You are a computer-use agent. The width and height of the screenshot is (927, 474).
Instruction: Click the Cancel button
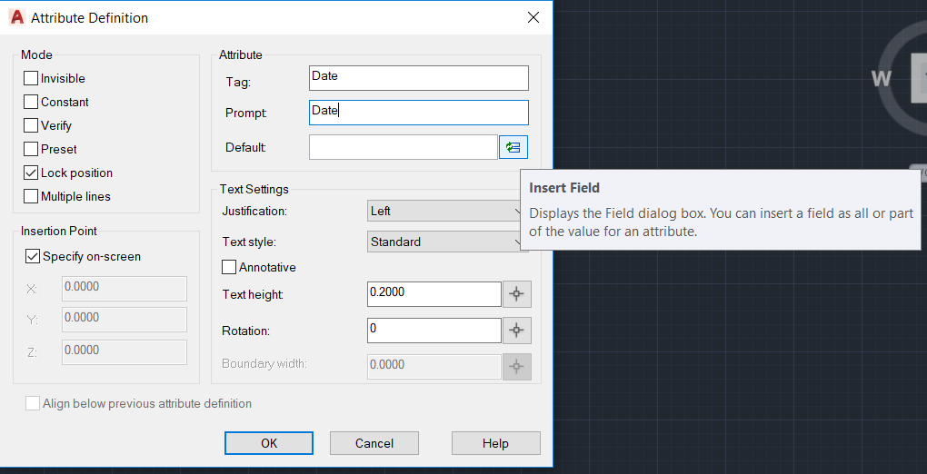374,443
